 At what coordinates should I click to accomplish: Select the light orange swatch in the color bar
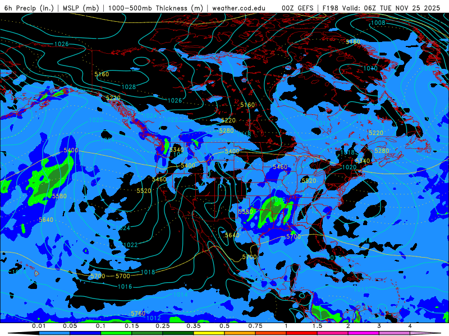[240, 333]
